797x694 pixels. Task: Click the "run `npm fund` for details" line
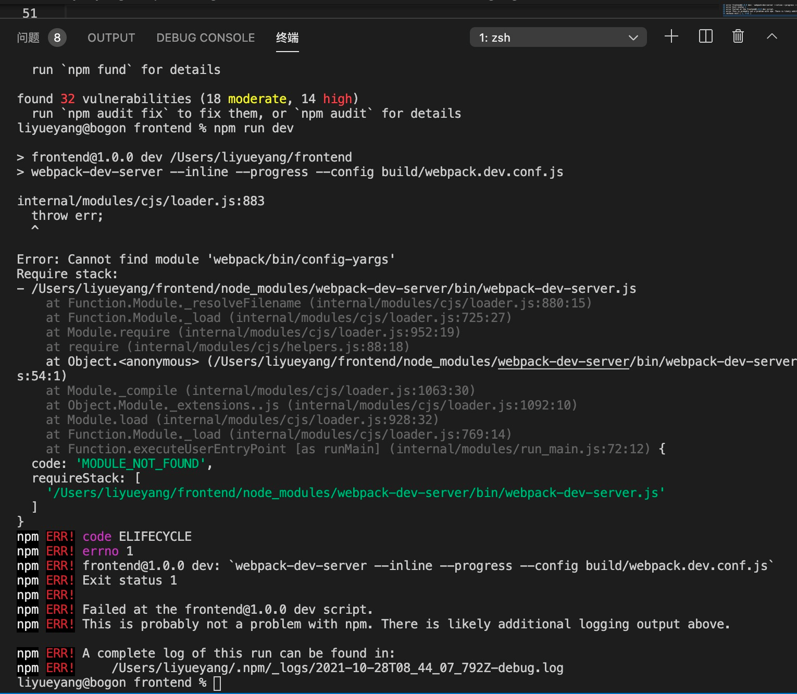pos(126,70)
